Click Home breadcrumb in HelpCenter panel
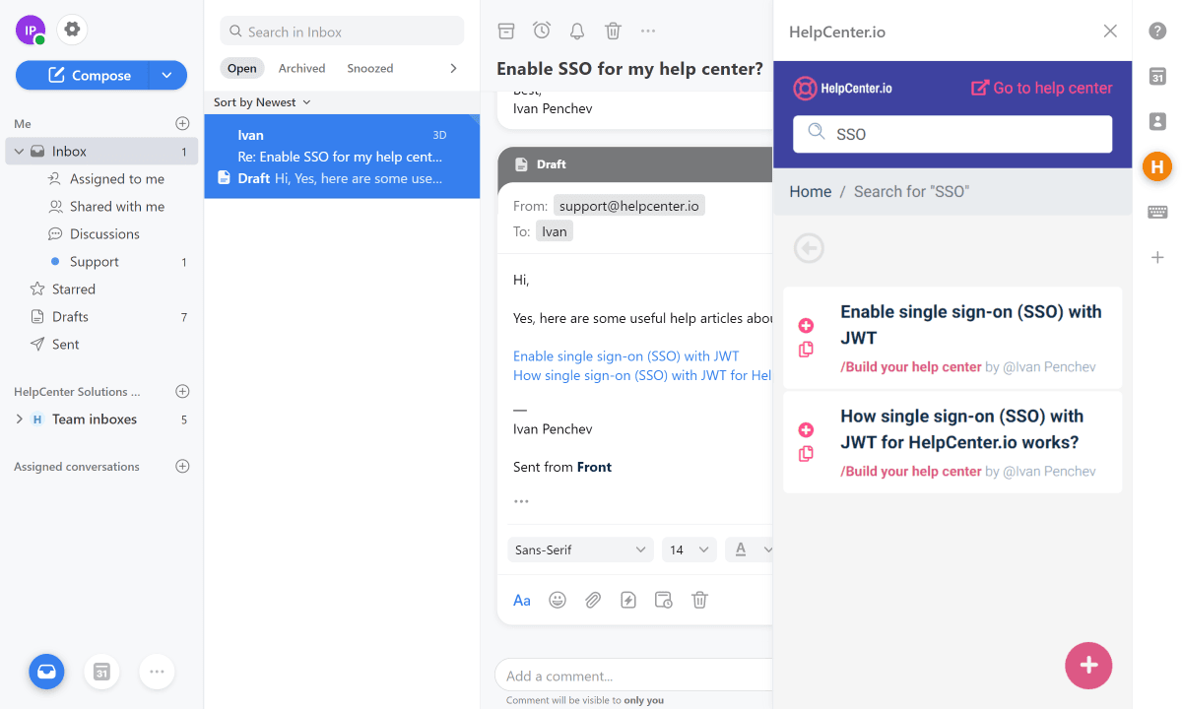The image size is (1182, 709). click(811, 191)
